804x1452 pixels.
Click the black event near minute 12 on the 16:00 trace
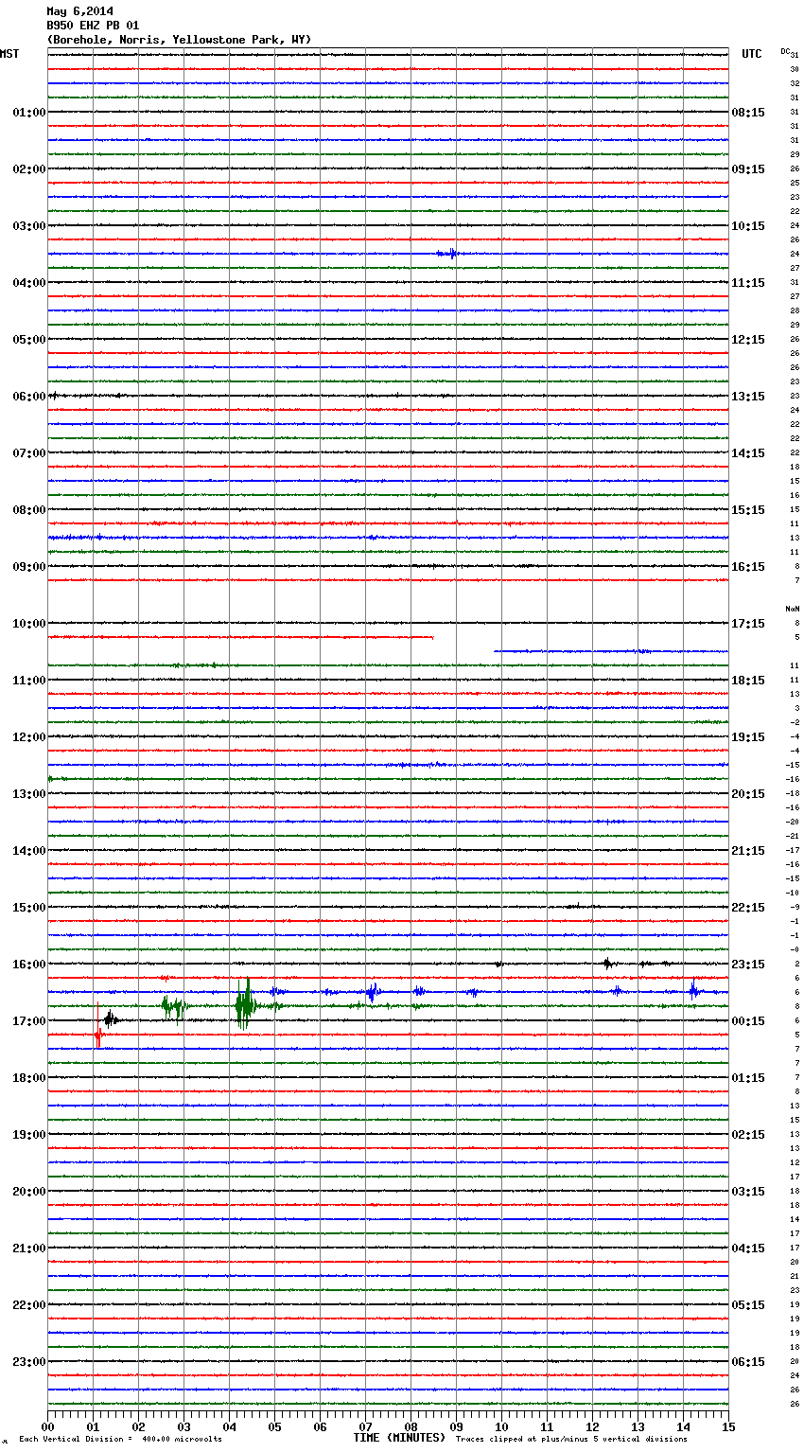pyautogui.click(x=607, y=964)
